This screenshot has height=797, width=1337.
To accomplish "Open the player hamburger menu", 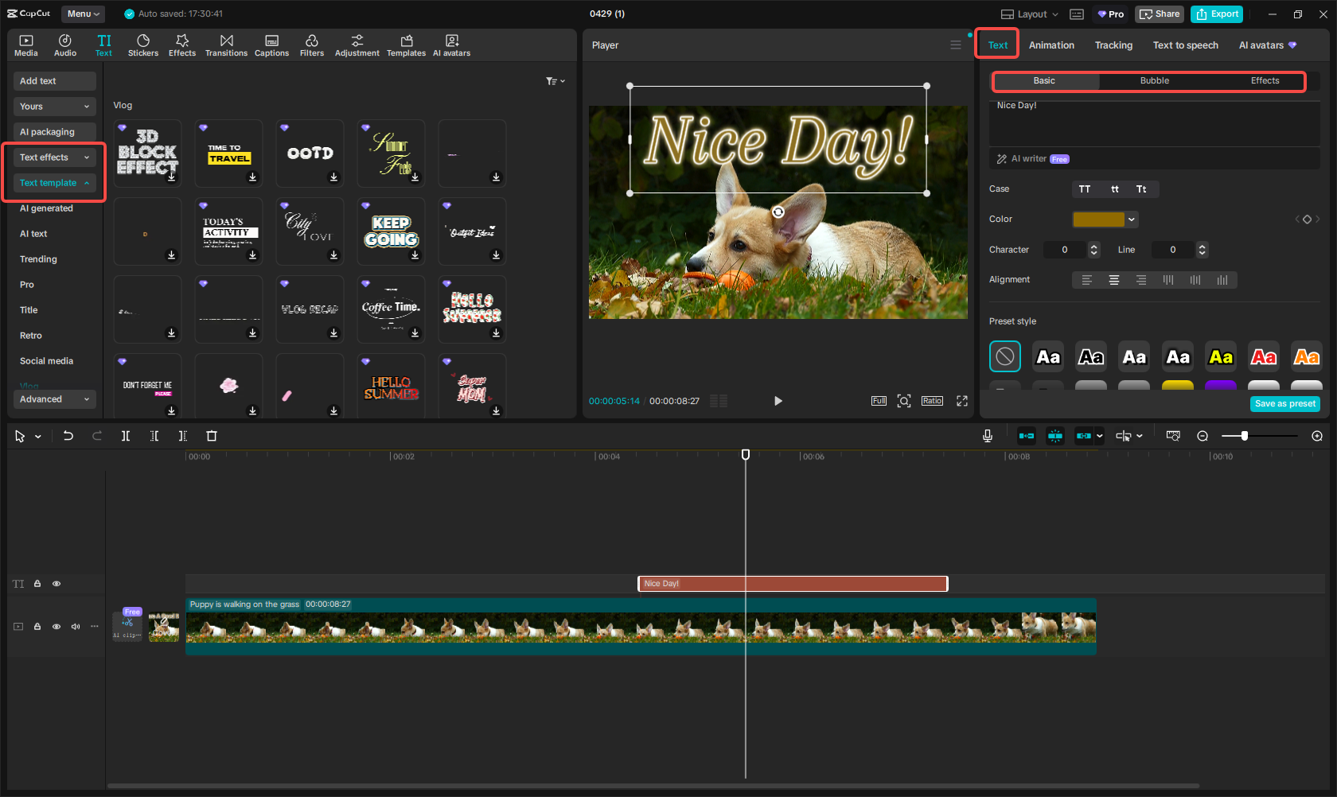I will (x=956, y=45).
